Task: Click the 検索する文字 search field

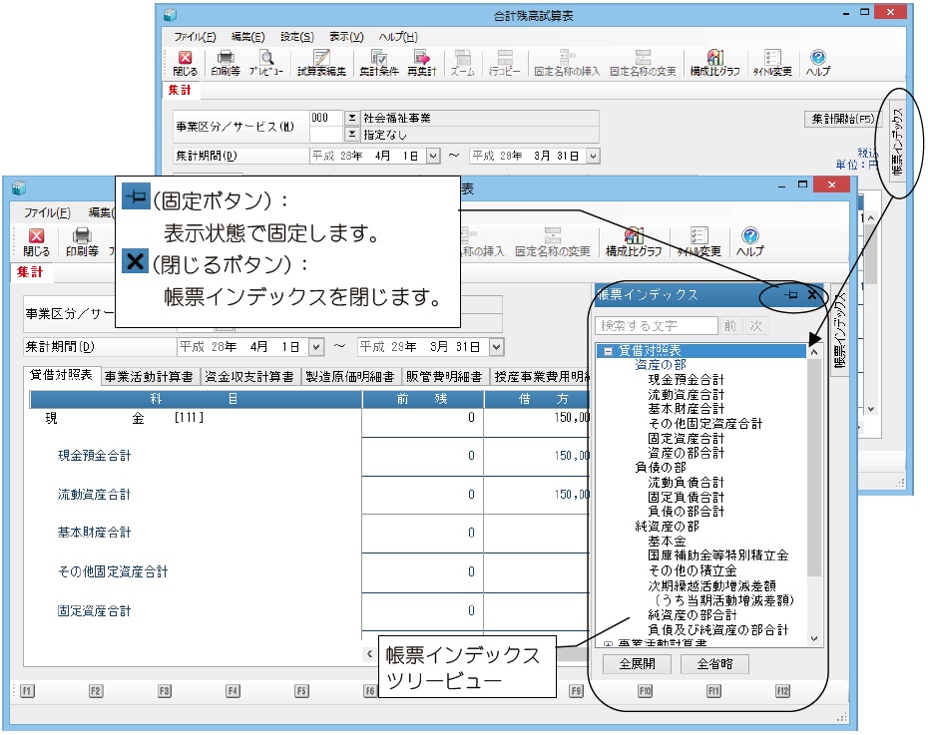Action: 656,326
